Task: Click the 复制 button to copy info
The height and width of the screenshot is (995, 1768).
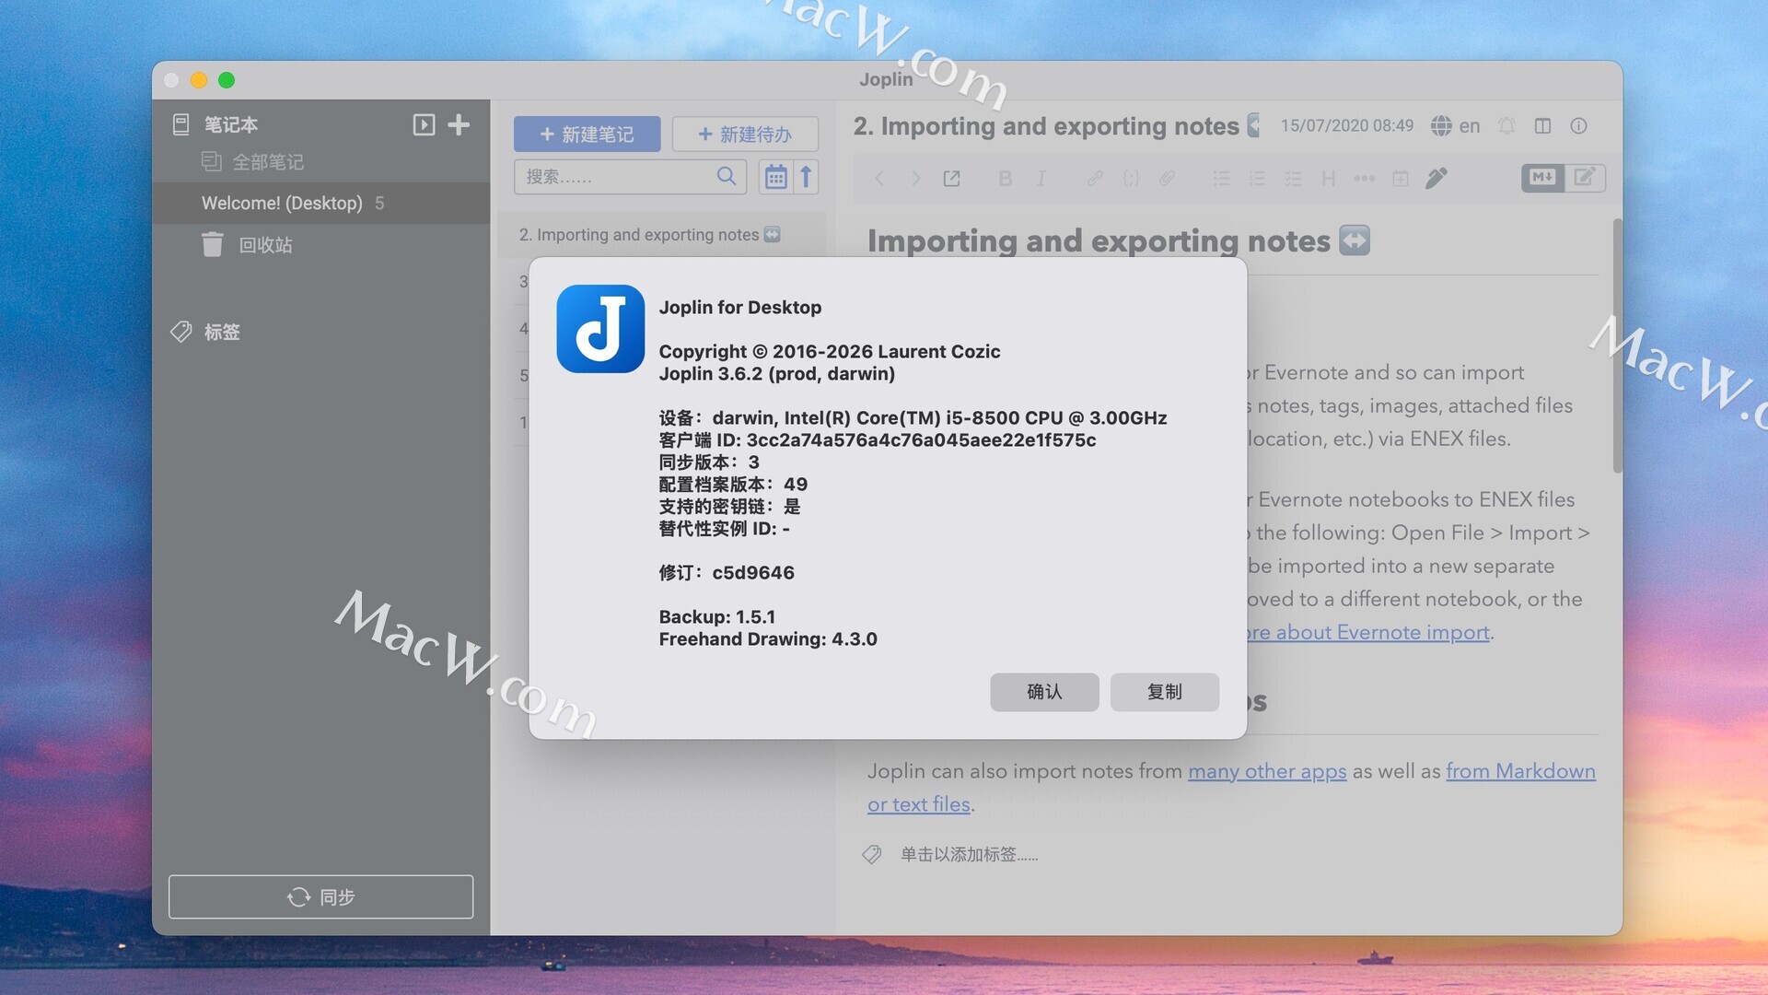Action: tap(1164, 692)
